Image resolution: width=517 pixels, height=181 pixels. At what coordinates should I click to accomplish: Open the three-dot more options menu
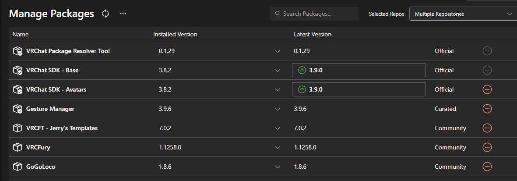(123, 14)
